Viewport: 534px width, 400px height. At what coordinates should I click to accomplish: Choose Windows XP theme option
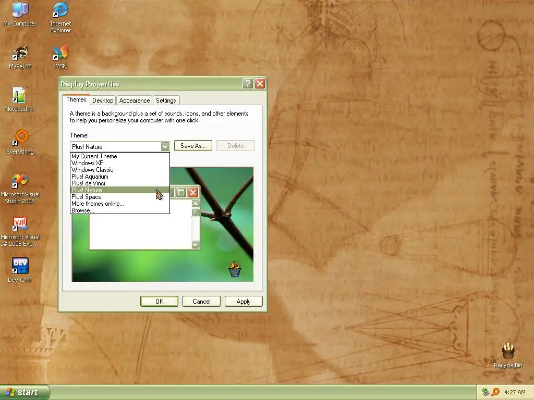click(x=119, y=163)
